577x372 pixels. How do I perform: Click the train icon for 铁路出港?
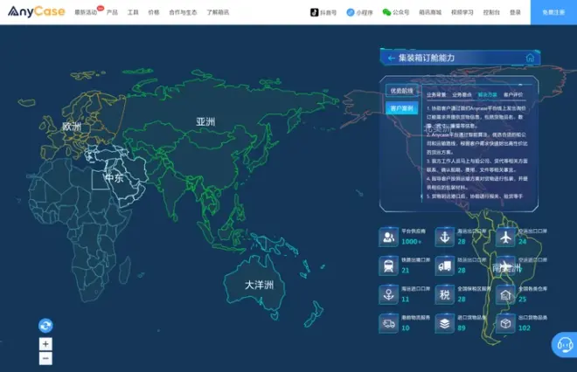tap(388, 265)
